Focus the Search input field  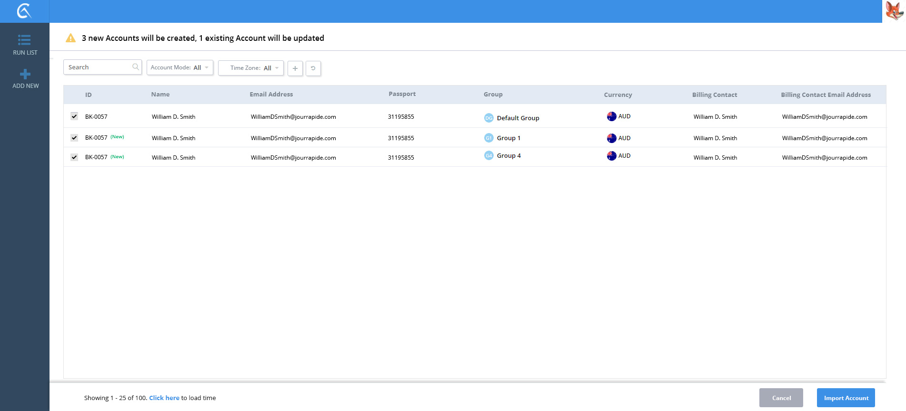[99, 67]
